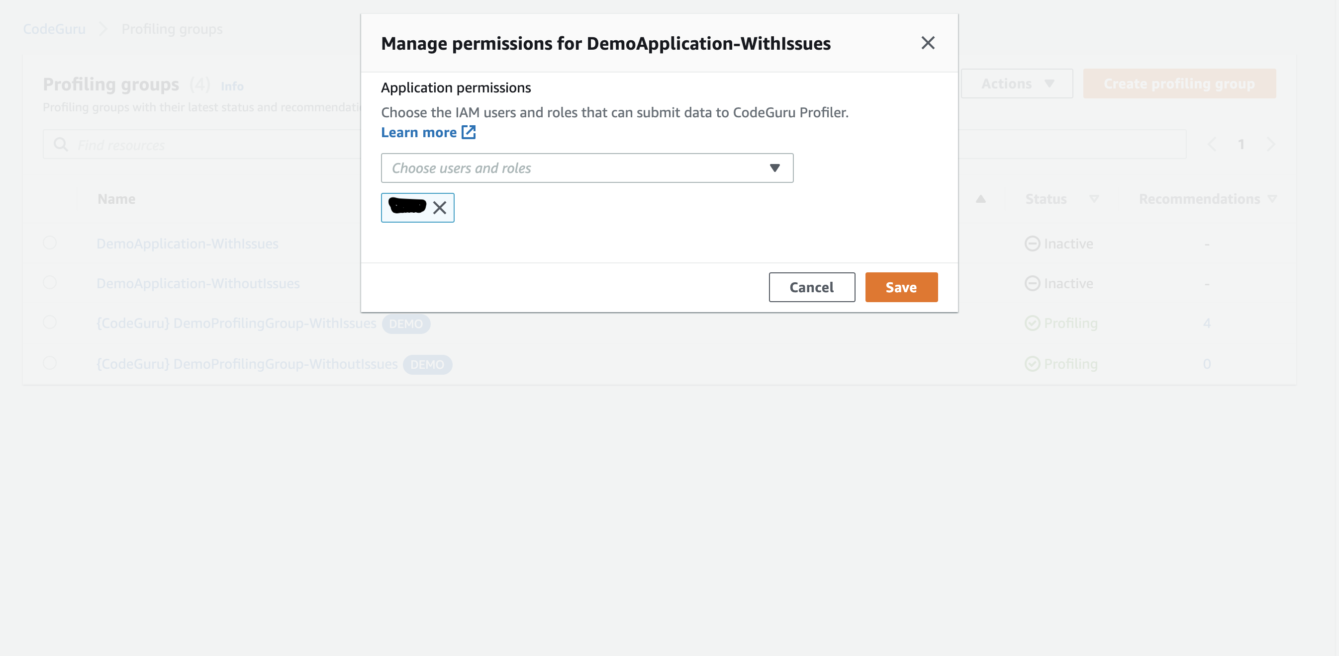Open the Profiling groups Info link
This screenshot has height=656, width=1339.
click(x=232, y=86)
